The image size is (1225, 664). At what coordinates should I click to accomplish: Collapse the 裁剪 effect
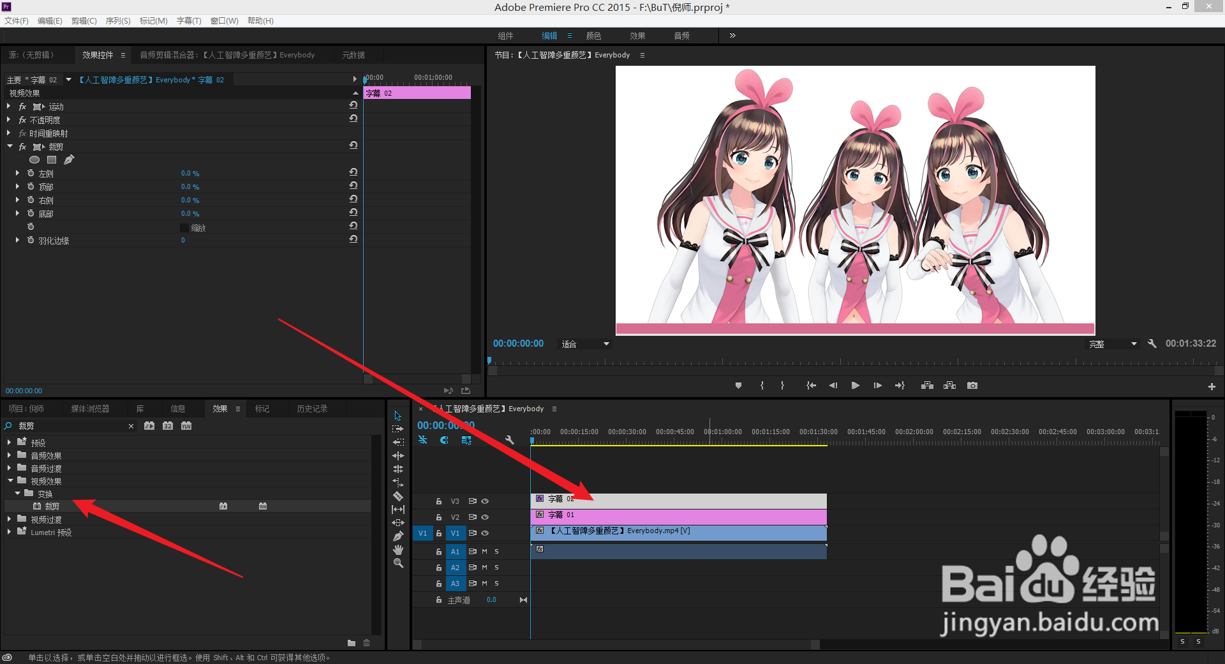click(10, 146)
